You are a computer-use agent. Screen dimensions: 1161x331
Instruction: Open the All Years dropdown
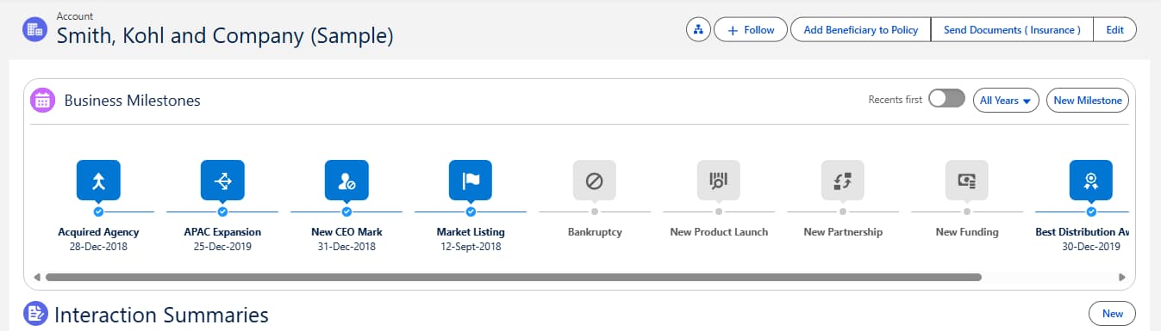click(x=1006, y=101)
